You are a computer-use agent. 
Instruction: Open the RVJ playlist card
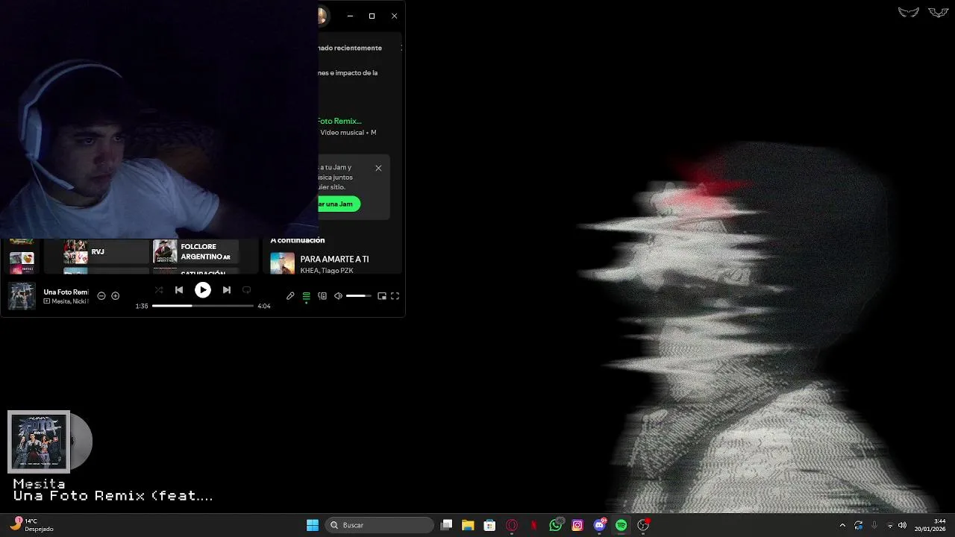106,252
